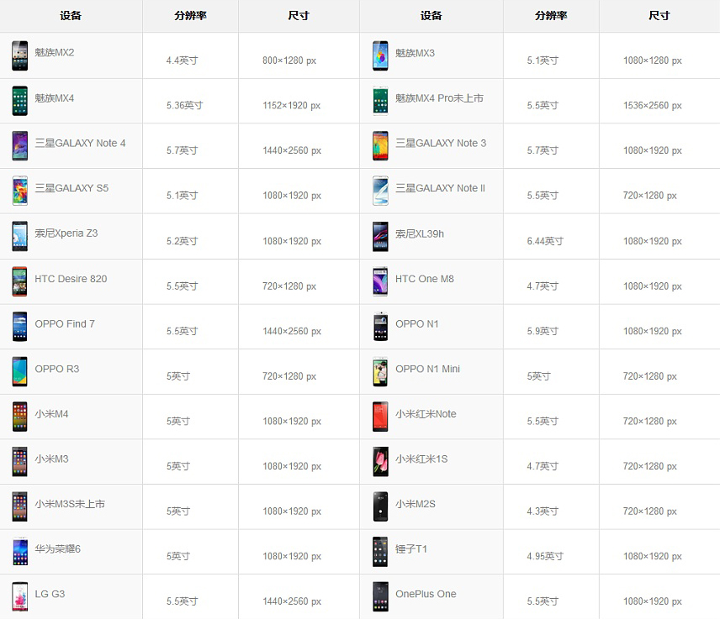Select the 小米M2S phone image
720x619 pixels.
pyautogui.click(x=380, y=506)
